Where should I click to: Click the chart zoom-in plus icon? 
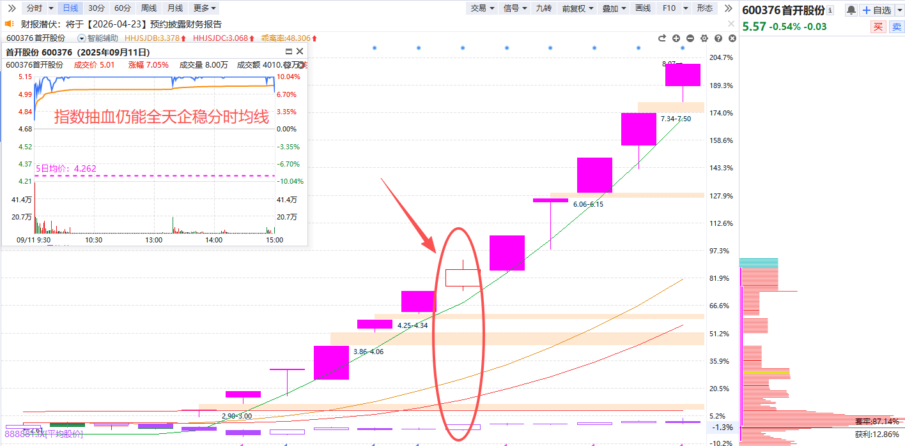676,38
